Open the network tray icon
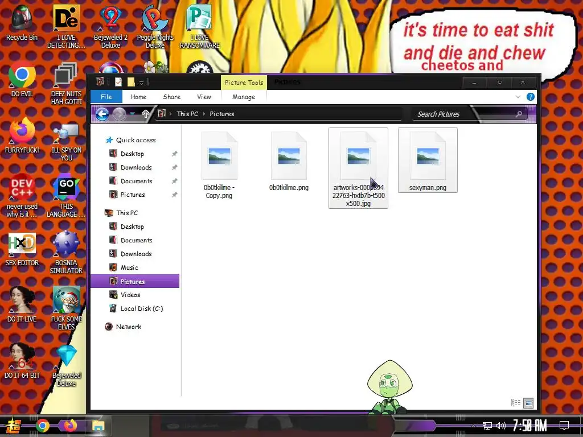 coord(487,426)
